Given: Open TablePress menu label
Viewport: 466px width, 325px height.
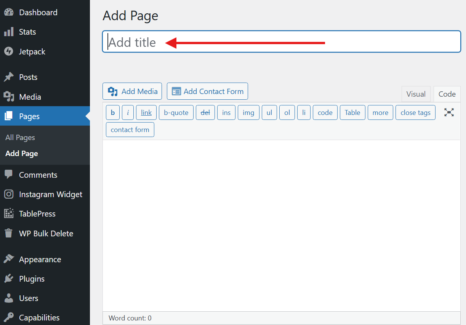Looking at the screenshot, I should tap(37, 213).
